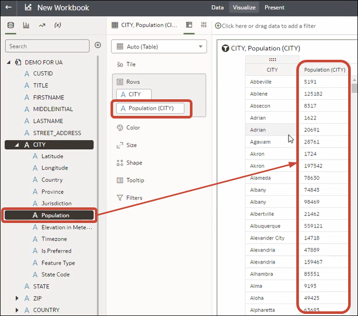The height and width of the screenshot is (316, 358).
Task: Select the Data panel database icon
Action: pos(10,25)
